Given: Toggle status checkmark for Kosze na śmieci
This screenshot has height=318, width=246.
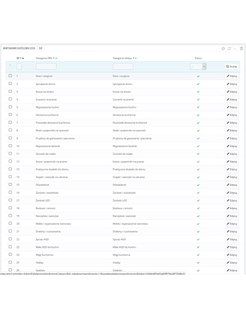Looking at the screenshot, I should [x=198, y=91].
